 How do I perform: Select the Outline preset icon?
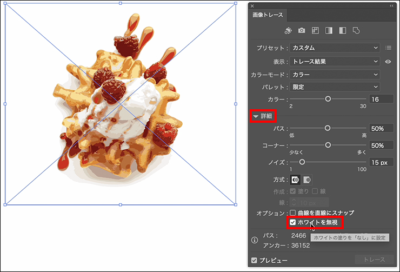tap(356, 30)
